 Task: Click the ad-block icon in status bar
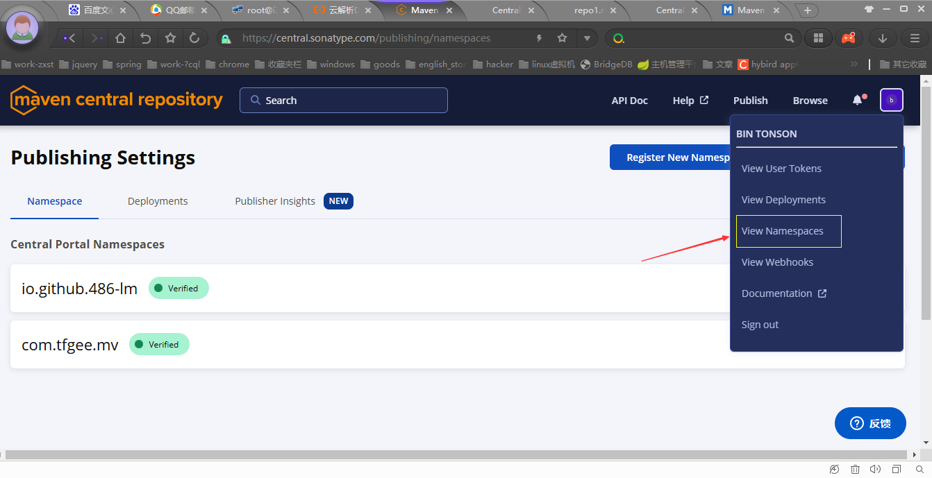(834, 470)
